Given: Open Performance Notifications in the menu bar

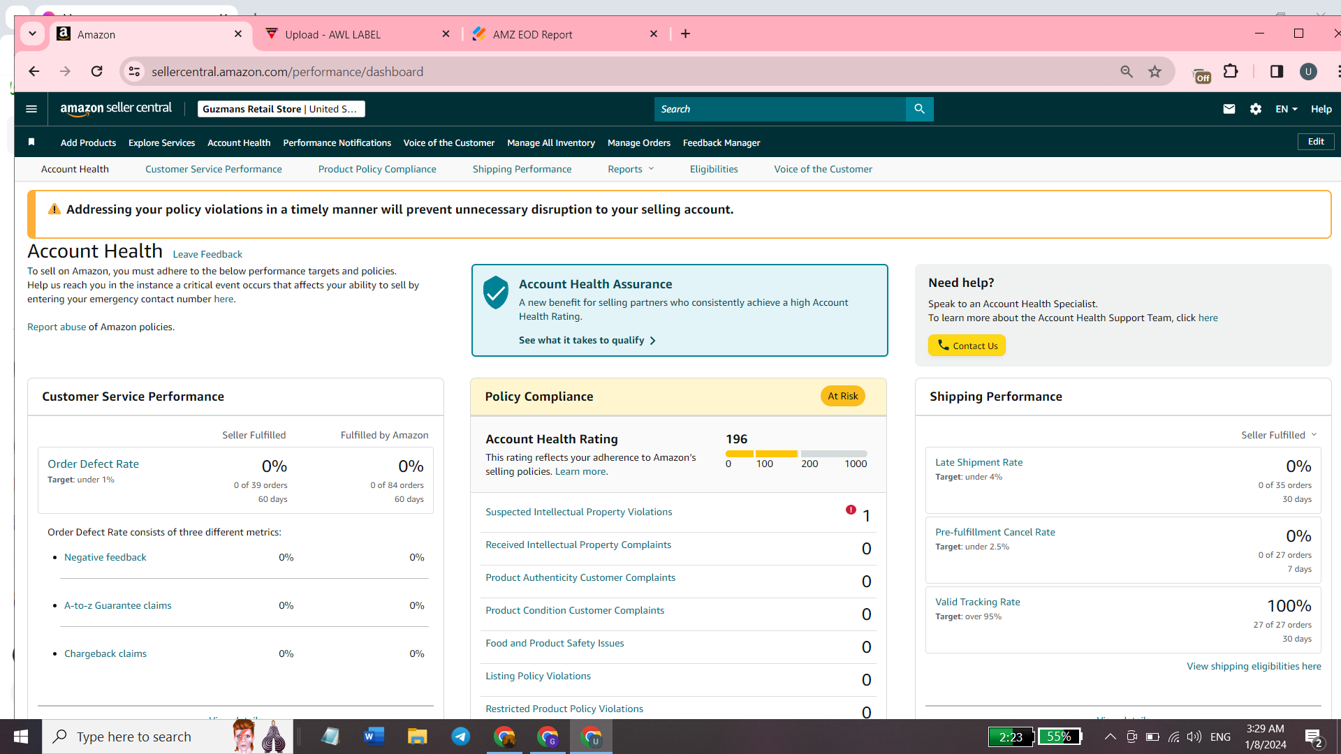Looking at the screenshot, I should pos(337,142).
